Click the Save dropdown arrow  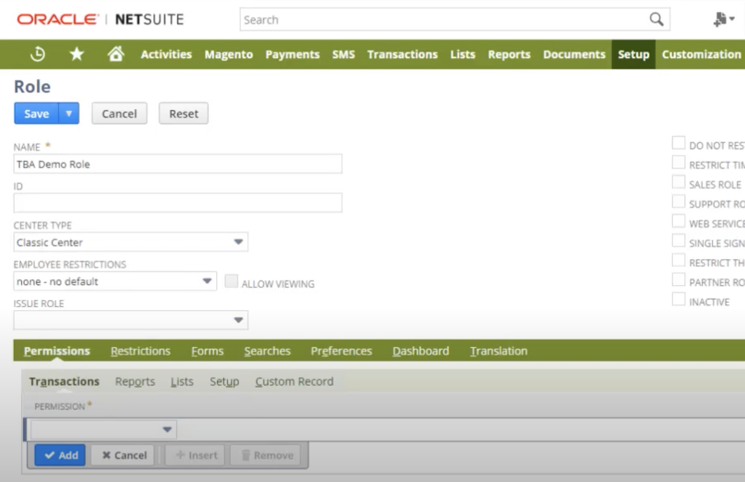coord(69,113)
